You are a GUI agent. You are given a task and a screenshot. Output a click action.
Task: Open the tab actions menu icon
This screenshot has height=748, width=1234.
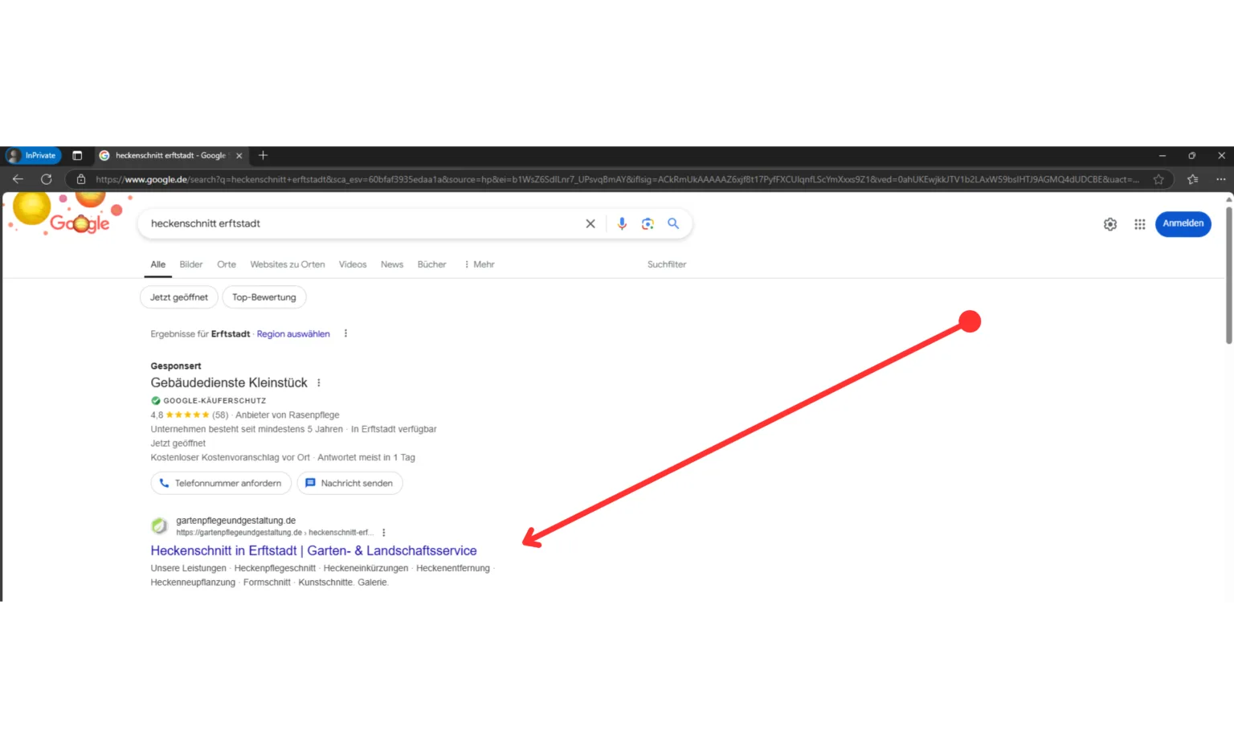click(77, 155)
